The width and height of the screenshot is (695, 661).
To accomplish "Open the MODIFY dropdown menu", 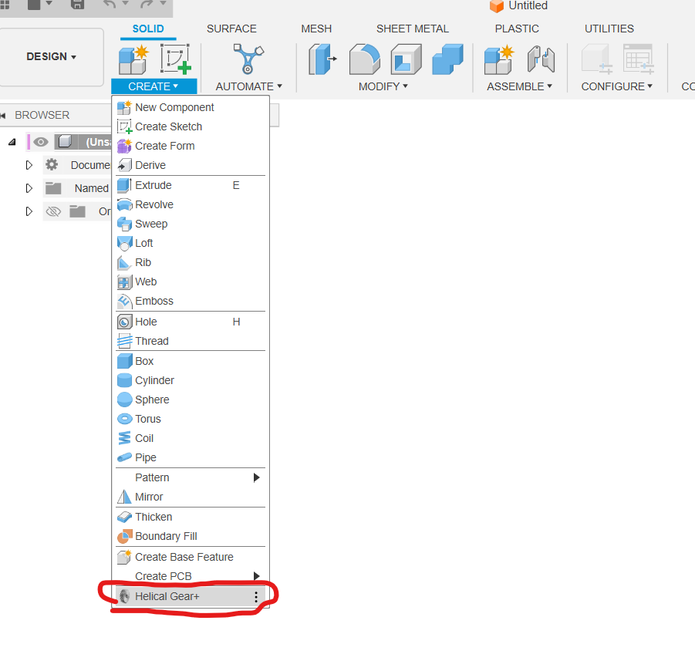I will (383, 86).
